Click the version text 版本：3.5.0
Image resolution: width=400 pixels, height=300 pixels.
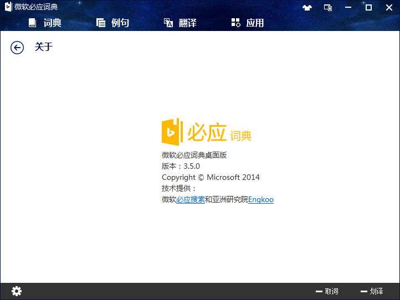pyautogui.click(x=181, y=166)
